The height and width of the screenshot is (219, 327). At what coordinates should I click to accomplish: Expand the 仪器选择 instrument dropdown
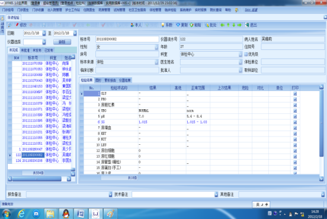click(x=44, y=42)
